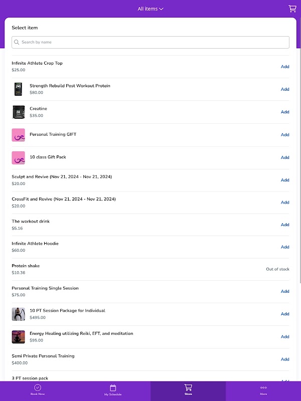Tap the Creatine product thumbnail
301x401 pixels.
click(19, 112)
